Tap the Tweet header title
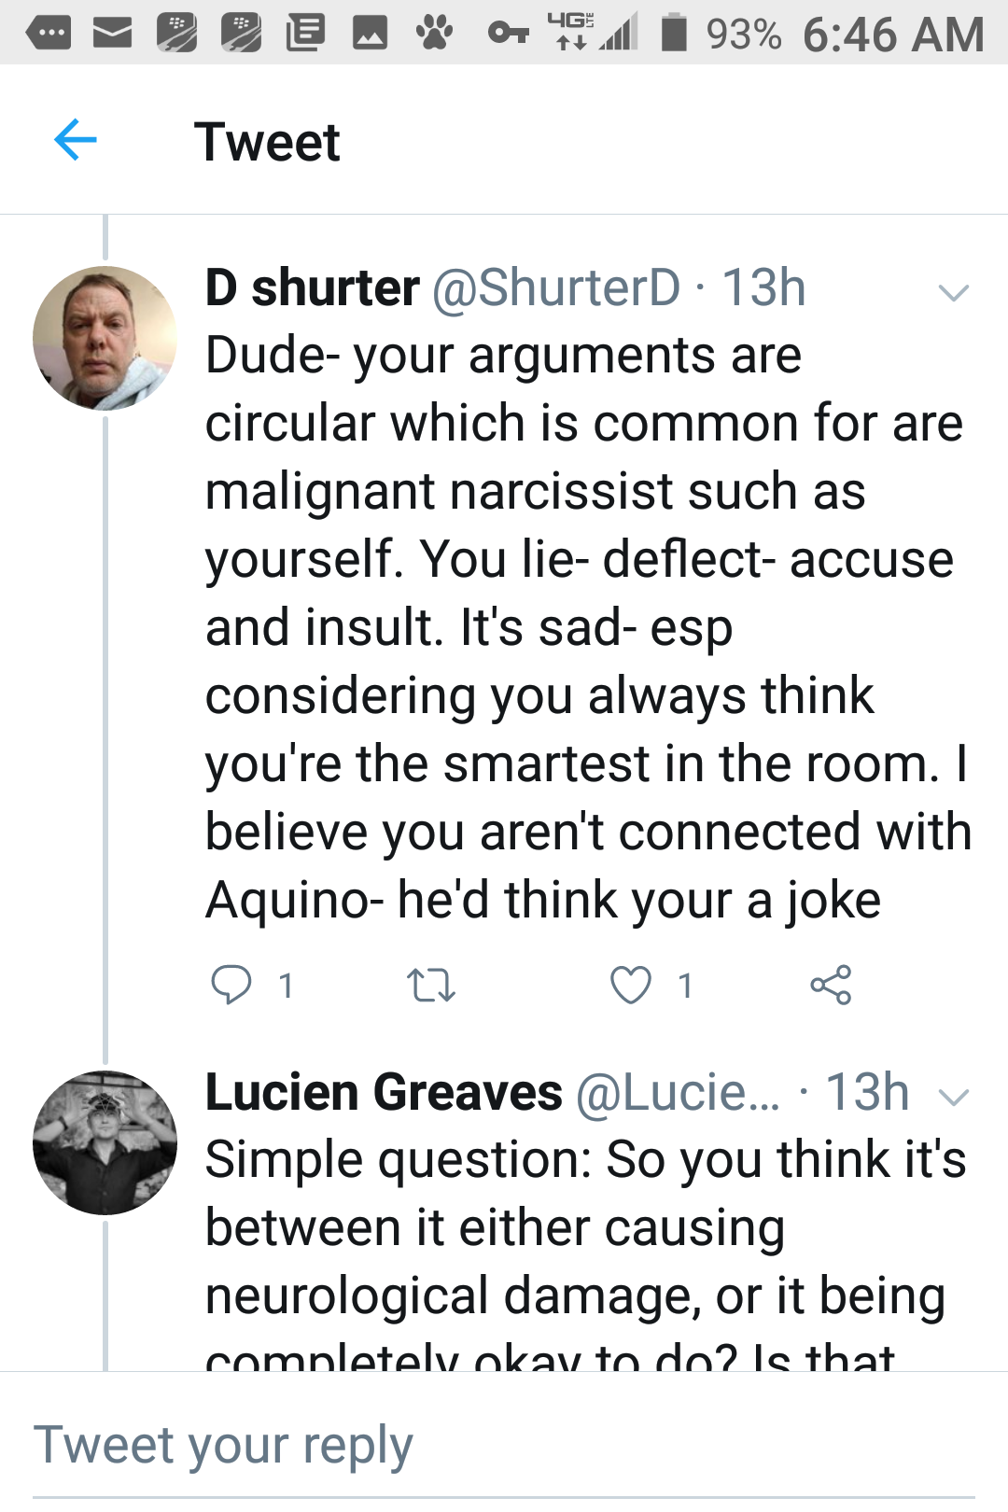The image size is (1008, 1512). coord(267,142)
